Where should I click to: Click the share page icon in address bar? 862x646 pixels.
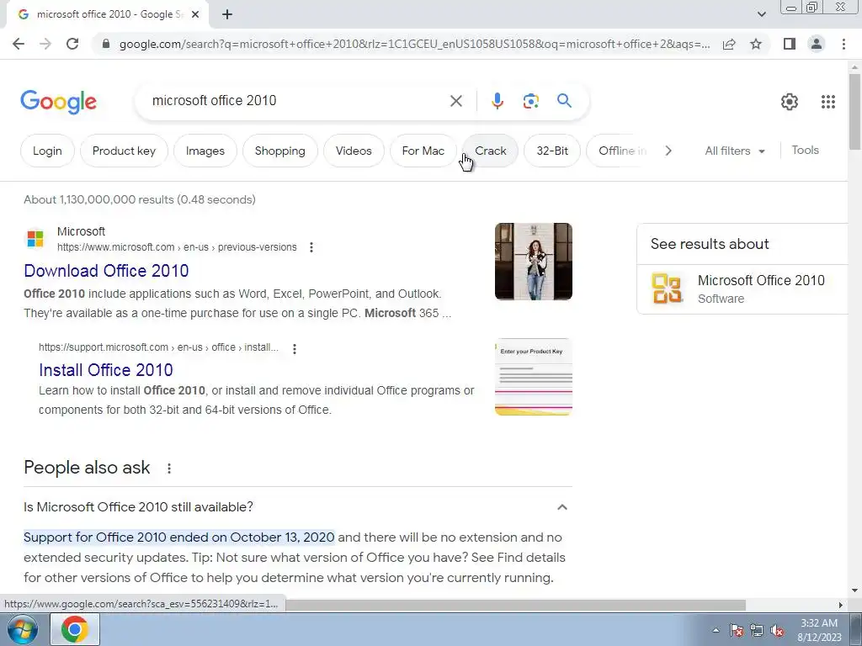(x=729, y=44)
